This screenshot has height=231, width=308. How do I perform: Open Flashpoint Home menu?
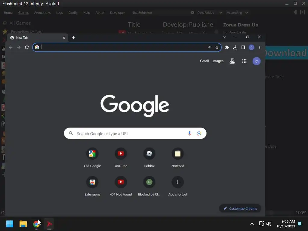pos(8,13)
